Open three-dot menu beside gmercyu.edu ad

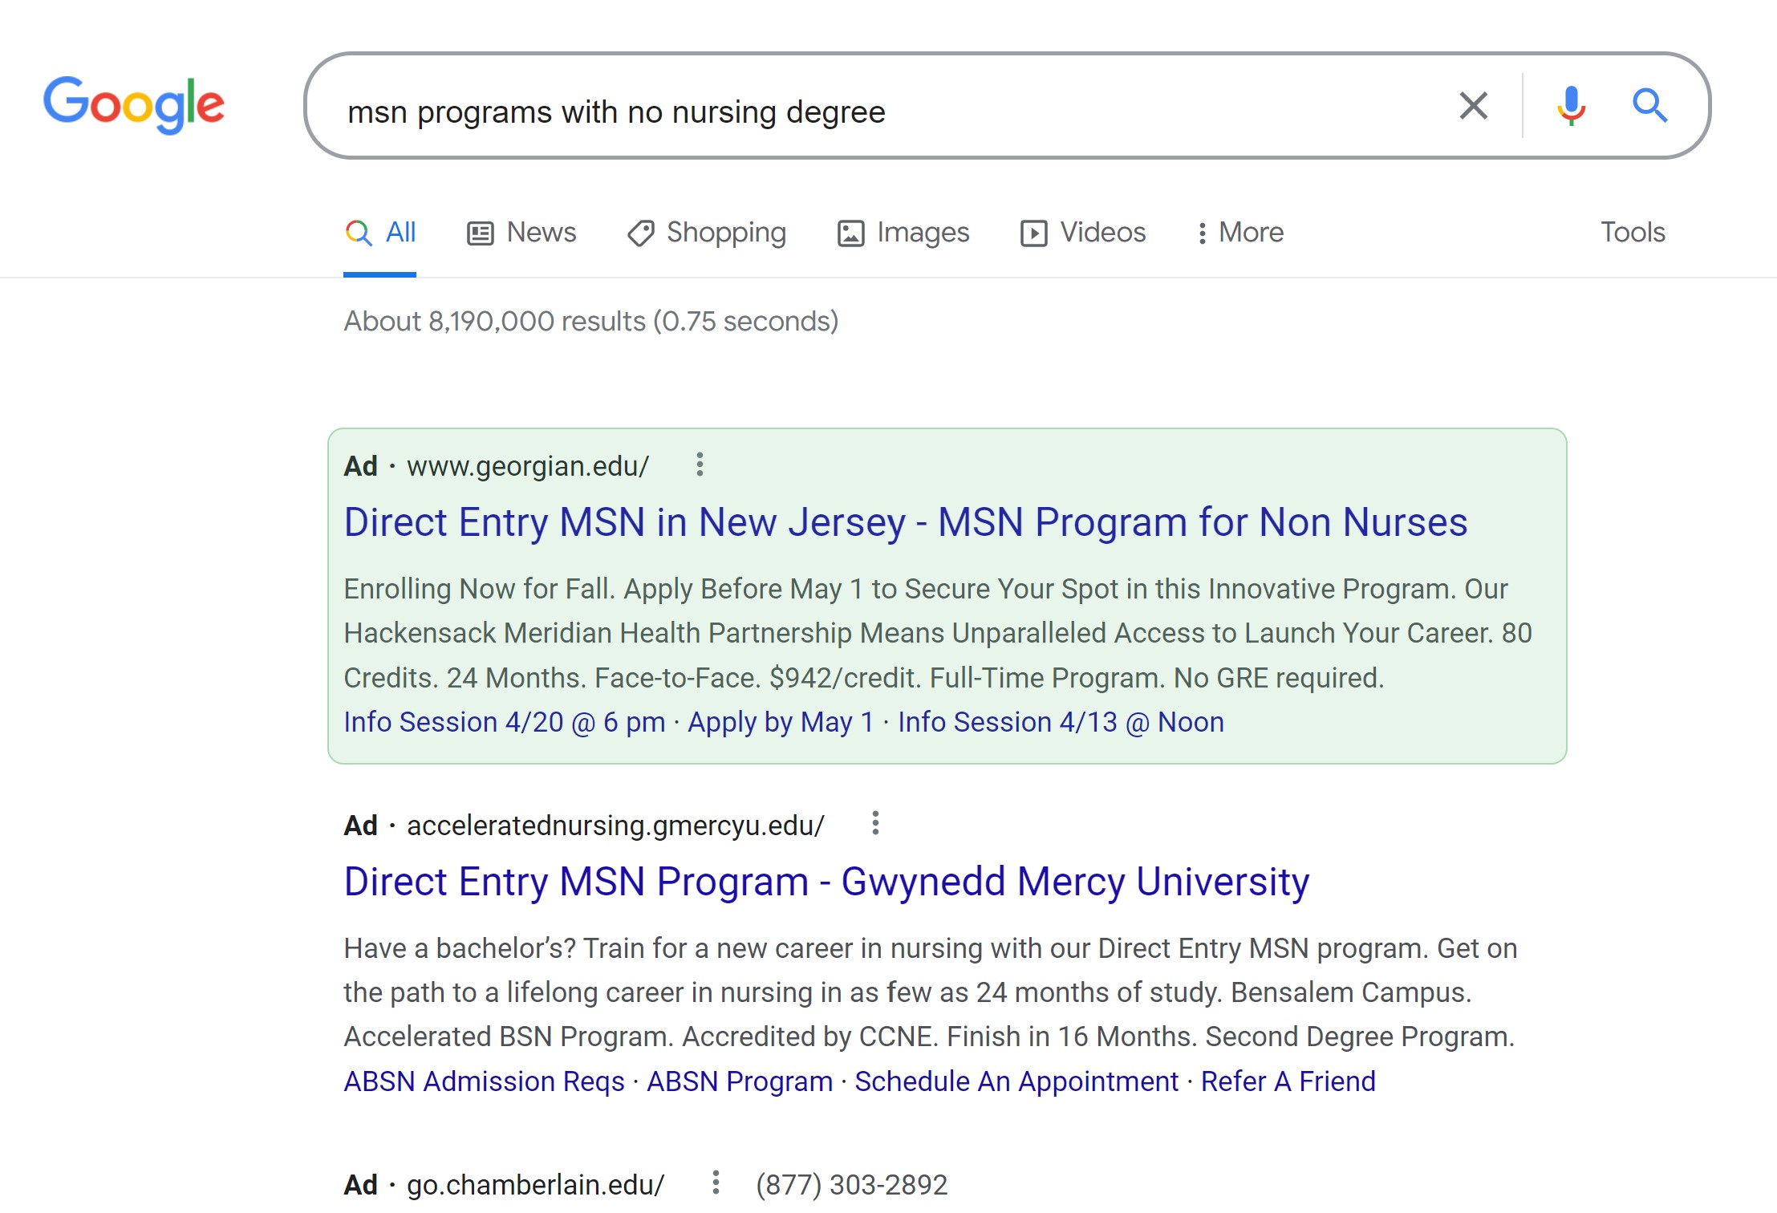pos(875,823)
